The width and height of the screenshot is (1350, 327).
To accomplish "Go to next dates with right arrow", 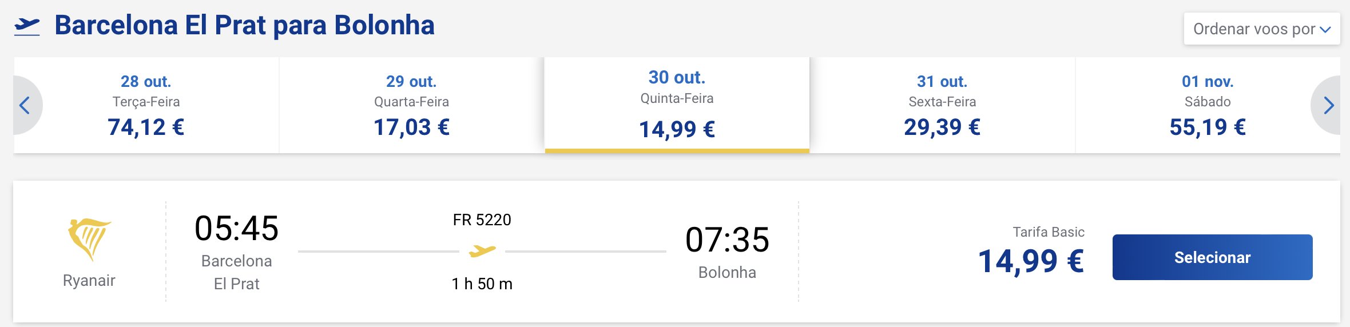I will tap(1328, 105).
